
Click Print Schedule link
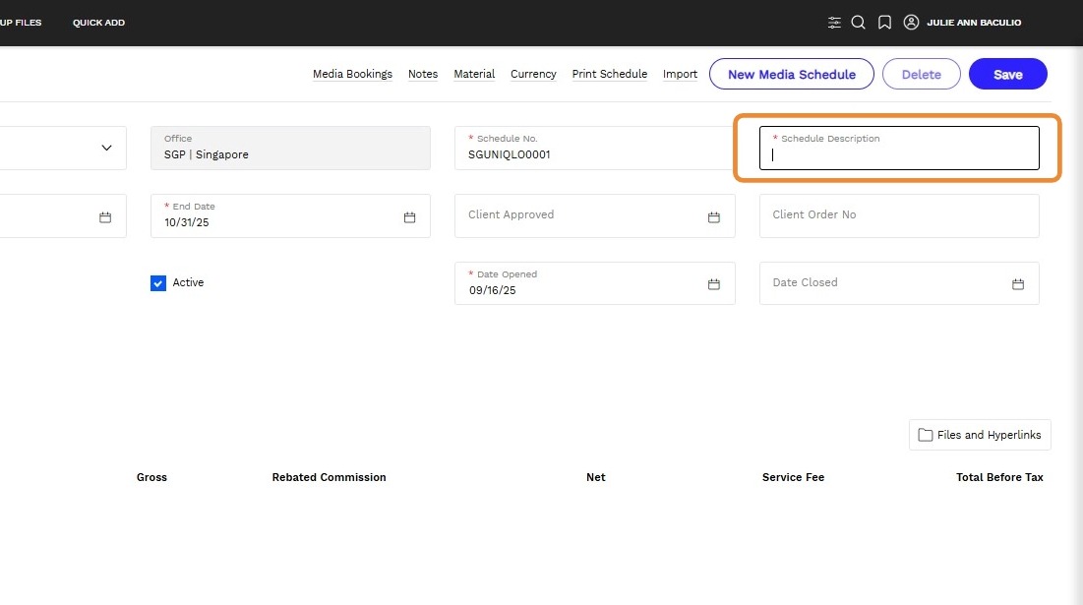coord(610,74)
